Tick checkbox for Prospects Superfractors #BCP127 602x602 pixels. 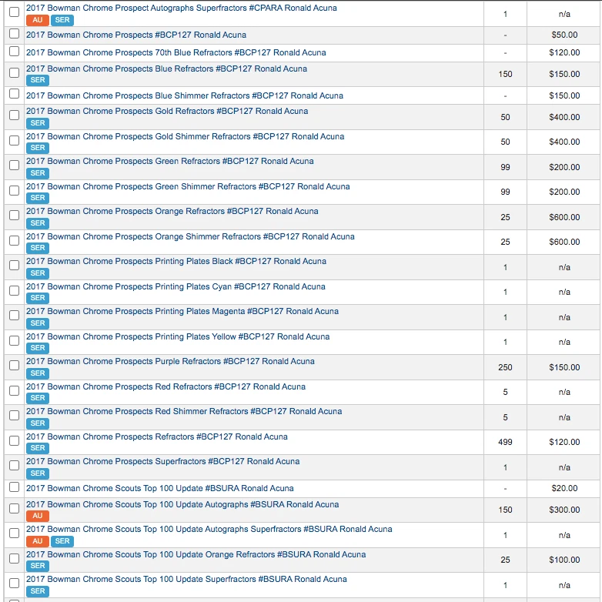click(x=14, y=465)
